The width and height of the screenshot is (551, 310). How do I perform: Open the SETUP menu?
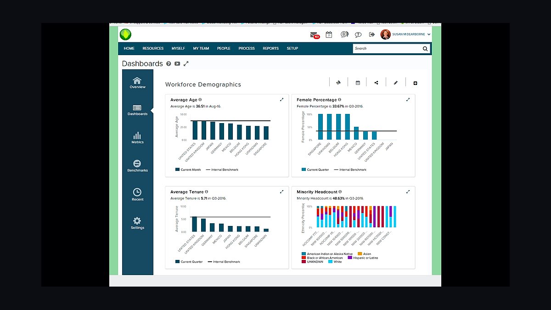tap(292, 48)
